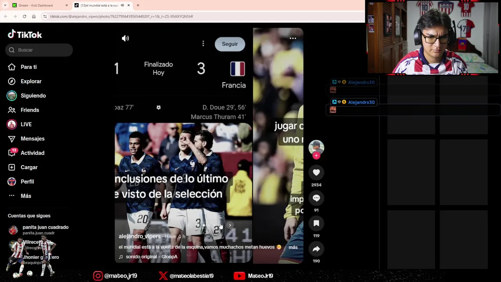Click first Alejandrx30 chat username

(361, 82)
